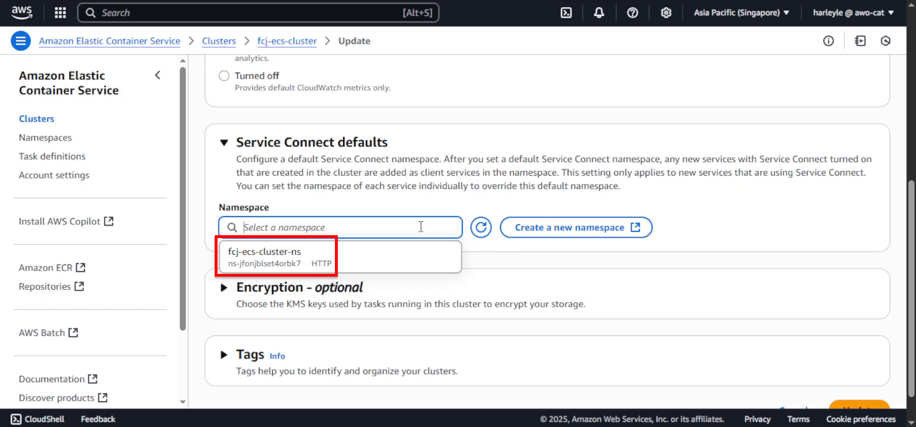
Task: Click the external link icon beside Amazon ECR
Action: click(81, 268)
